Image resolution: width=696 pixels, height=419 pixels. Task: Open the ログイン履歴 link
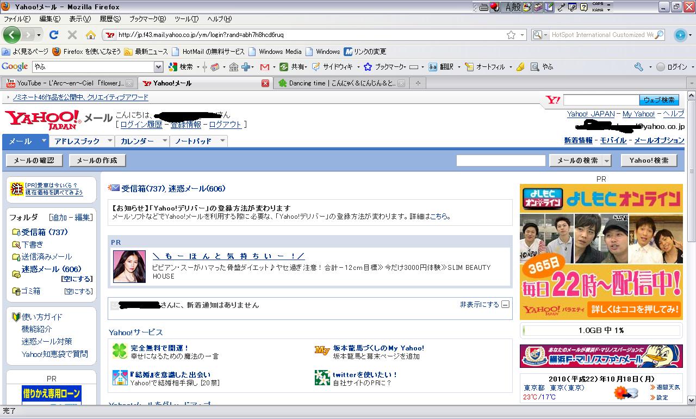click(141, 124)
